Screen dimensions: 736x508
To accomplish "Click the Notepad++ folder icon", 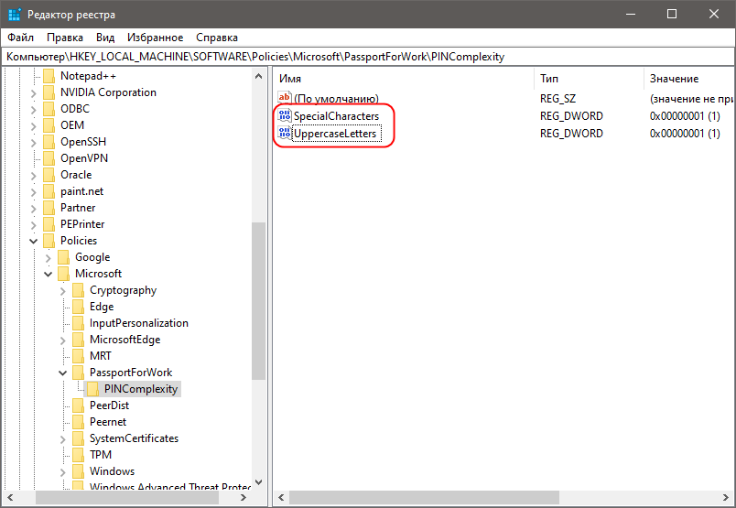I will (x=49, y=76).
